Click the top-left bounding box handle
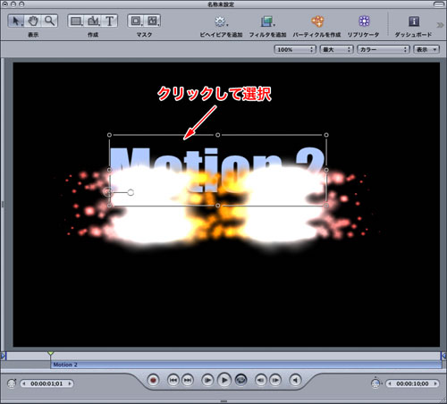447x404 pixels. [x=109, y=135]
